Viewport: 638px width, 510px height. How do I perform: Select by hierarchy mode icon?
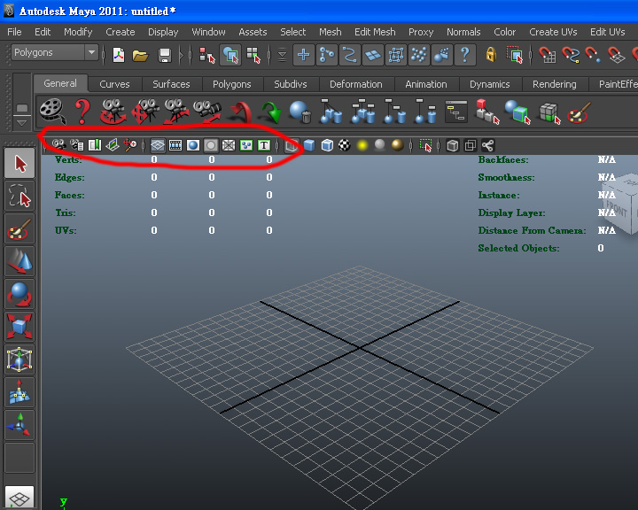(206, 55)
